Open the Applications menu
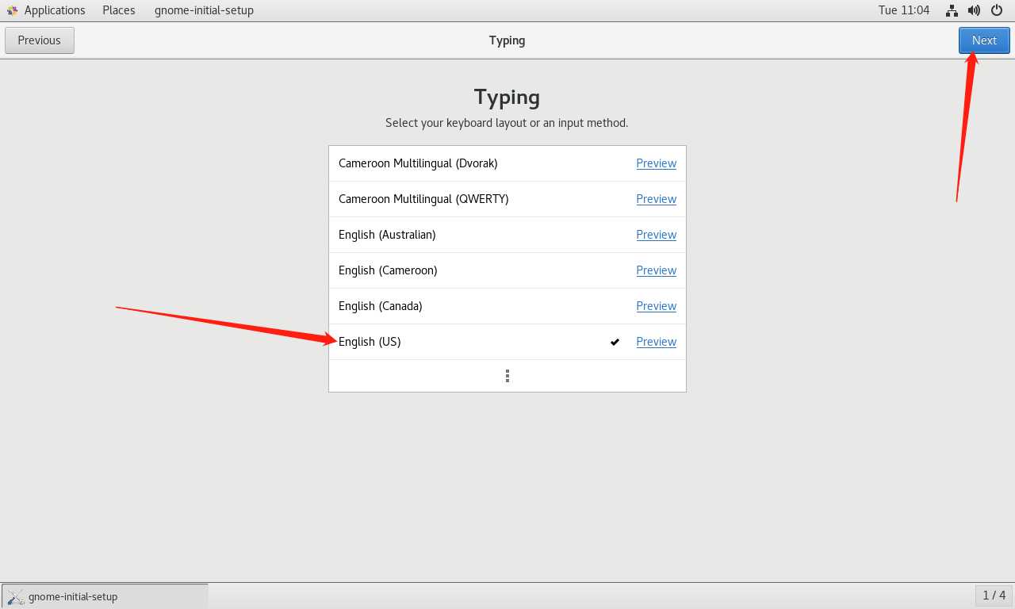This screenshot has width=1015, height=609. (55, 10)
